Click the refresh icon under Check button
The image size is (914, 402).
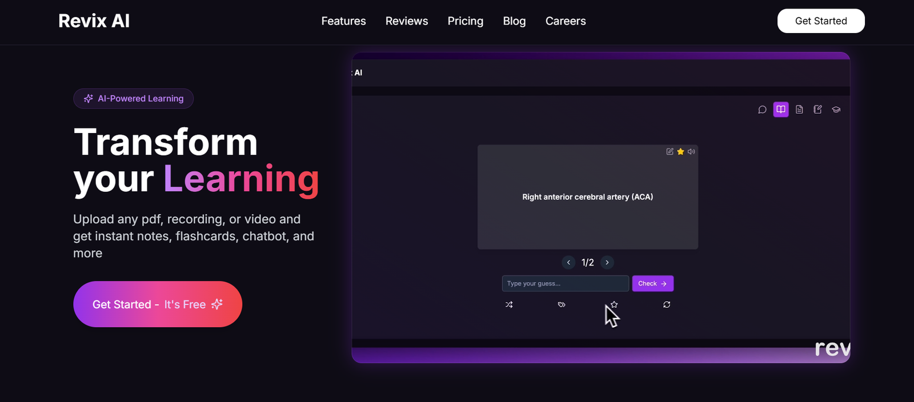[x=667, y=305]
